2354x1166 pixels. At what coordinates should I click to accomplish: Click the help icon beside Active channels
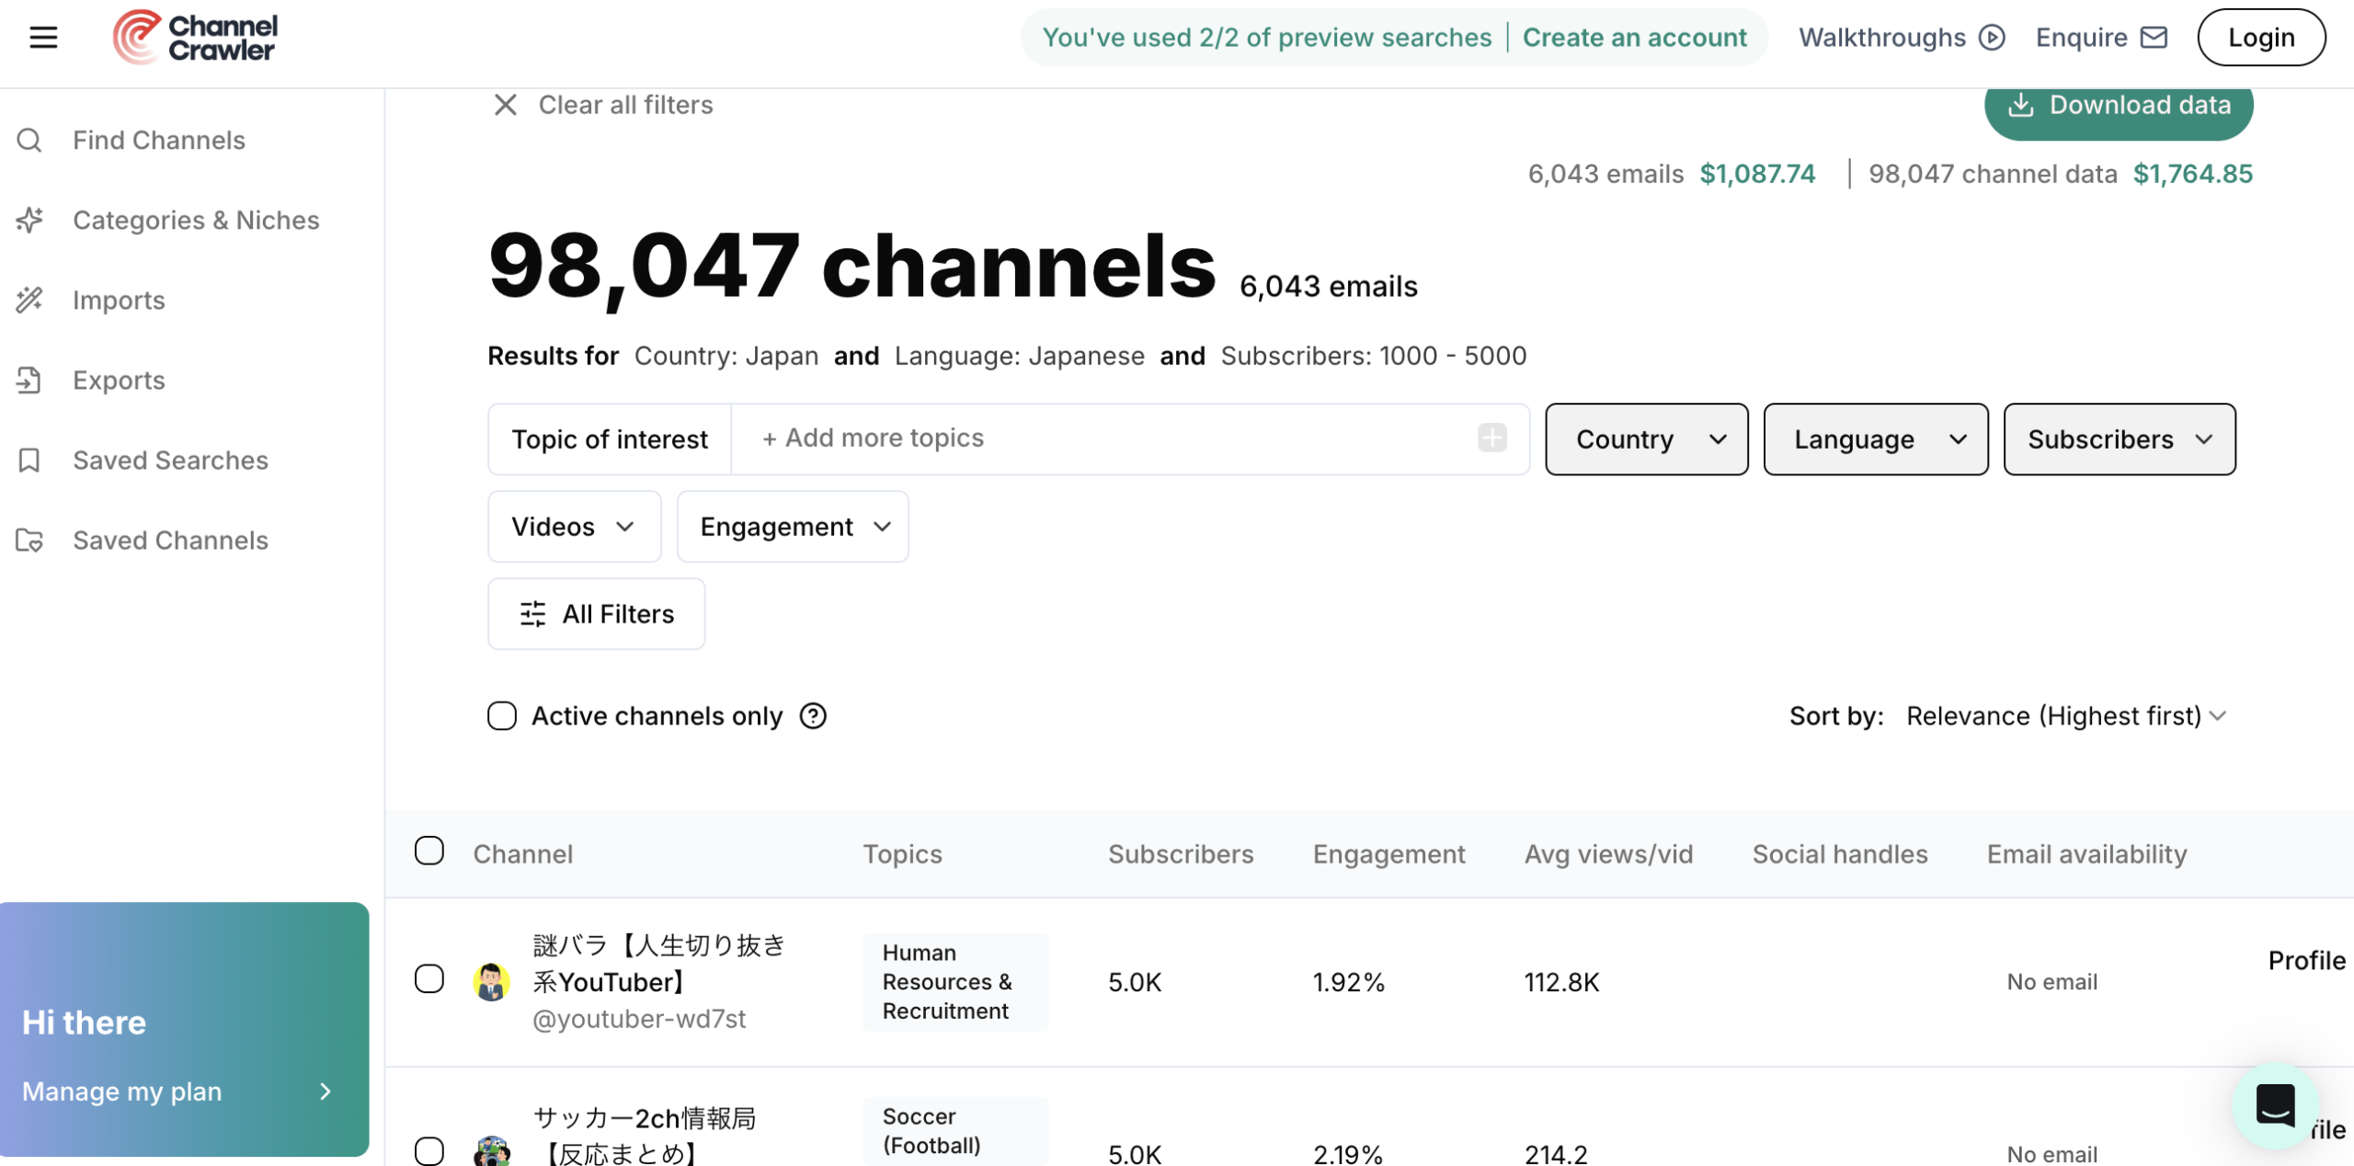pyautogui.click(x=813, y=715)
